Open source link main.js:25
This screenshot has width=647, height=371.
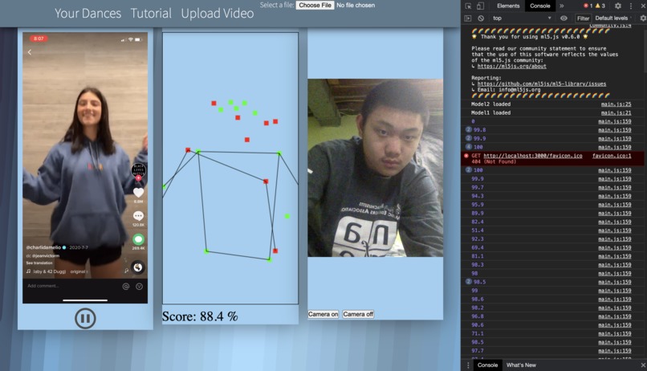(616, 104)
